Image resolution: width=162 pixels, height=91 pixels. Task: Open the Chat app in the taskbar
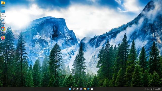click(x=81, y=89)
